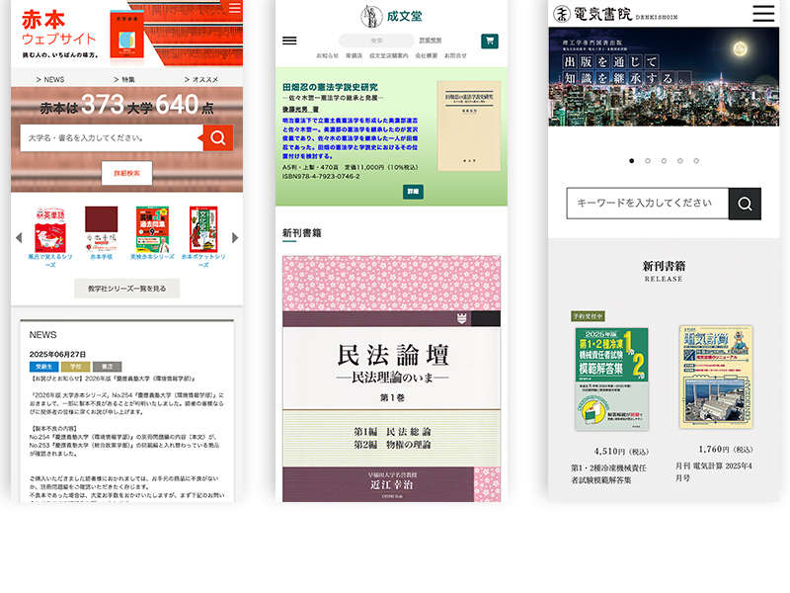Click the black magnifier search button on 電気書院
The image size is (790, 593).
745,204
